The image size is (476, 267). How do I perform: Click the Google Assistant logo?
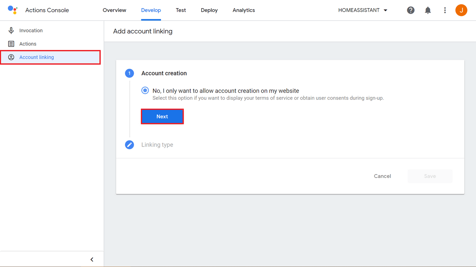13,10
